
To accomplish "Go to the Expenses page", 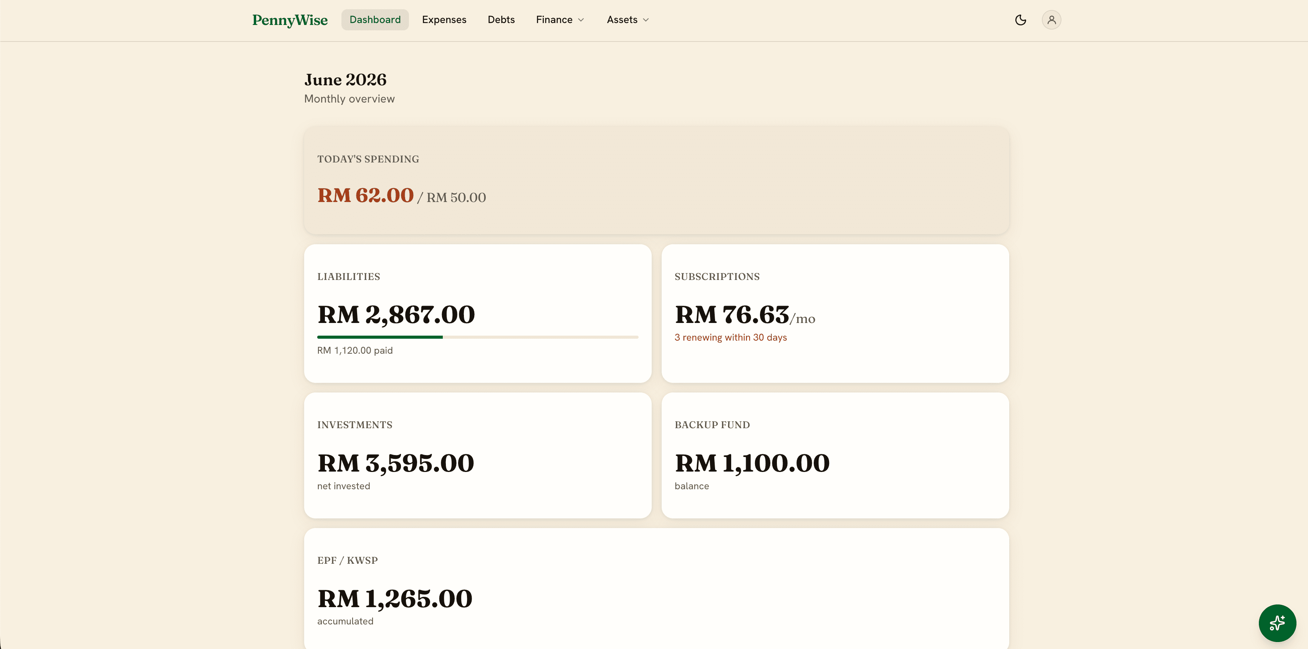I will 444,20.
